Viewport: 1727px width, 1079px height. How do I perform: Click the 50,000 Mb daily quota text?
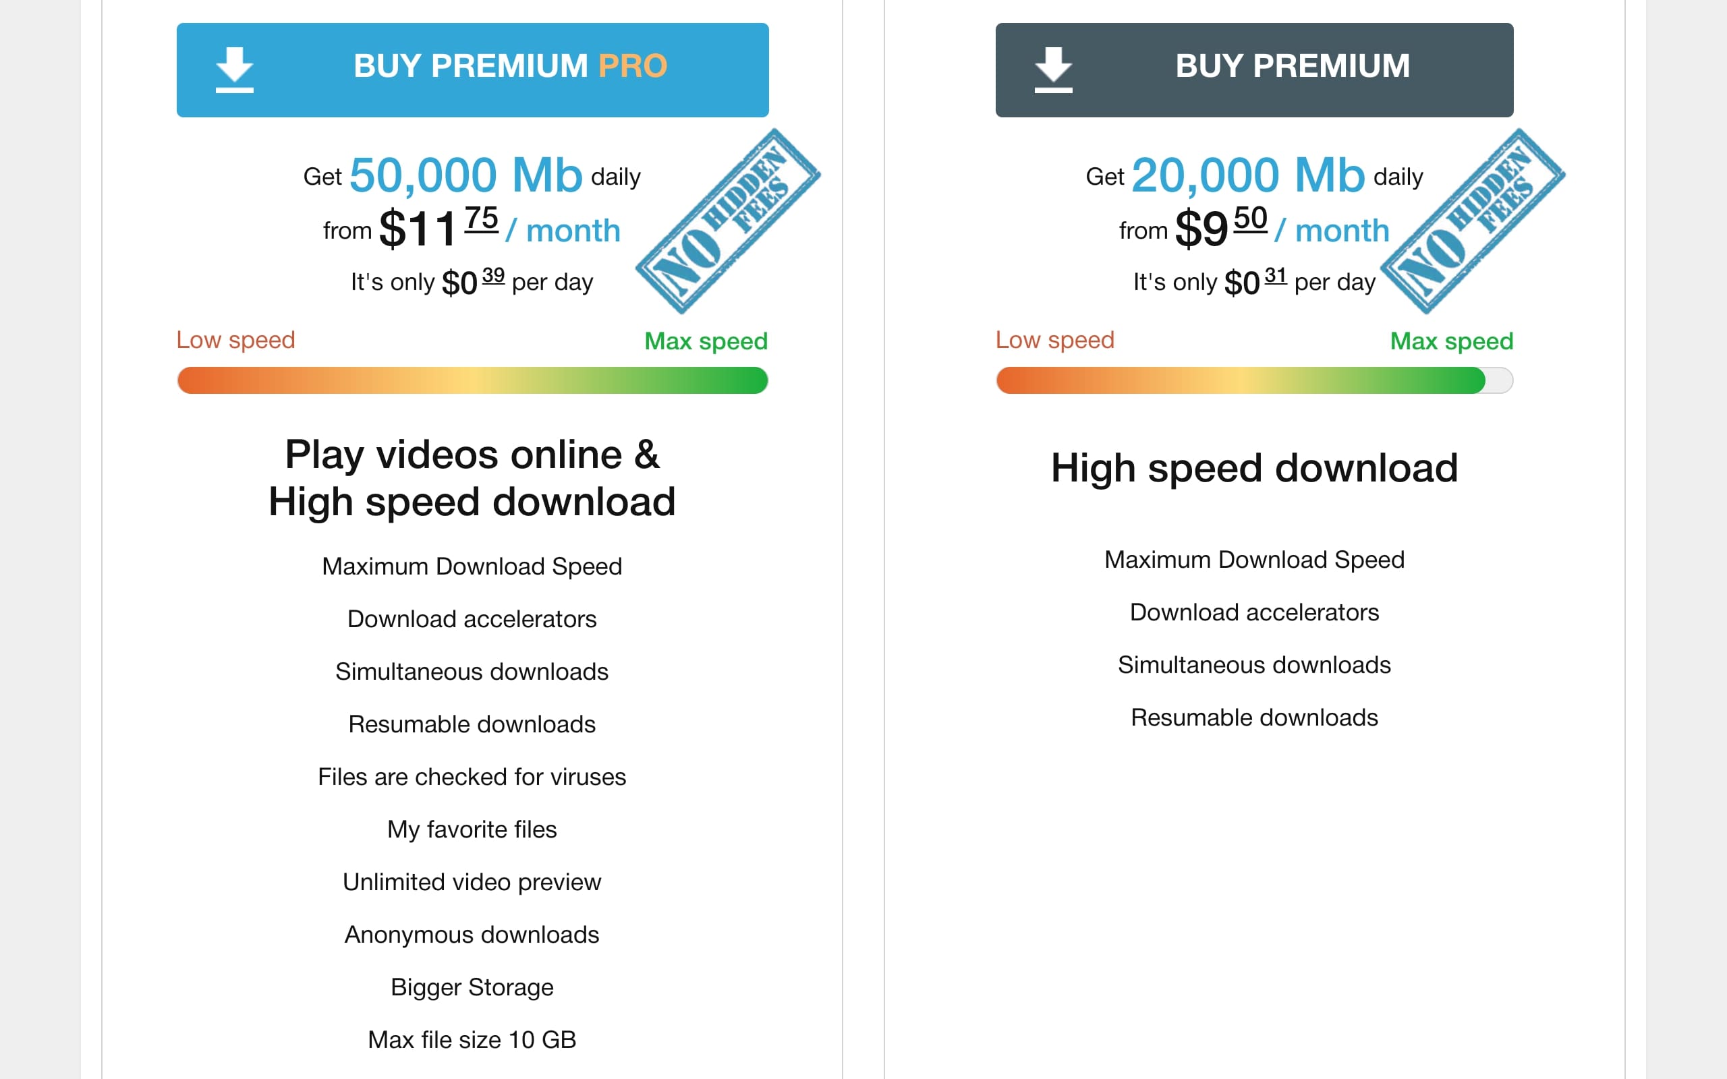pyautogui.click(x=472, y=175)
